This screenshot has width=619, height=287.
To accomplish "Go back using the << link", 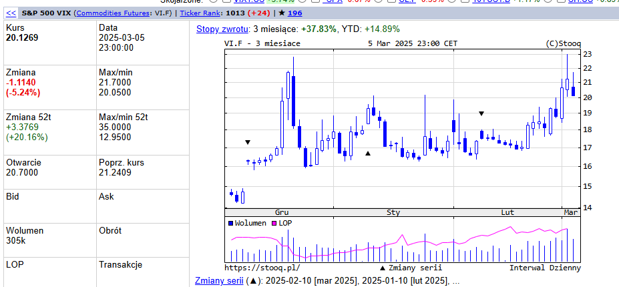I will 11,13.
